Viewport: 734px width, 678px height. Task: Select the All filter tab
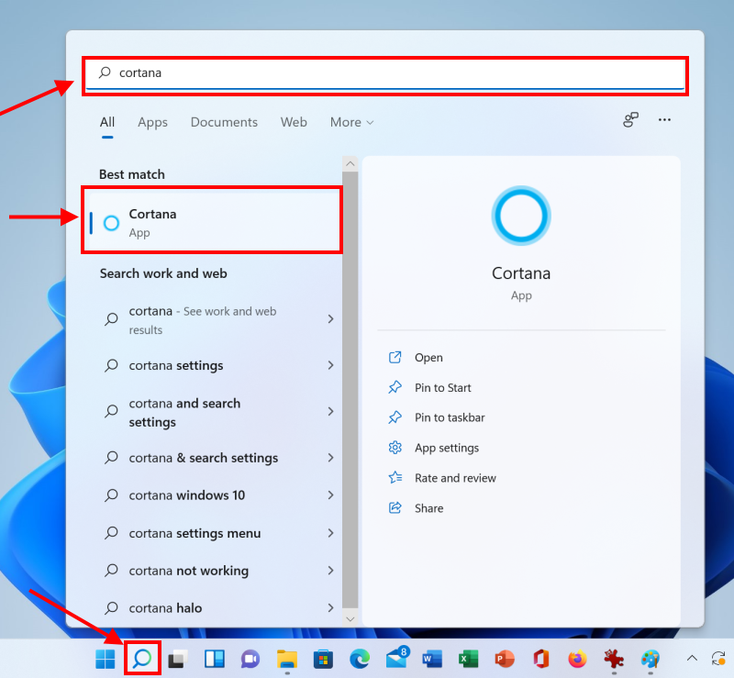coord(107,122)
